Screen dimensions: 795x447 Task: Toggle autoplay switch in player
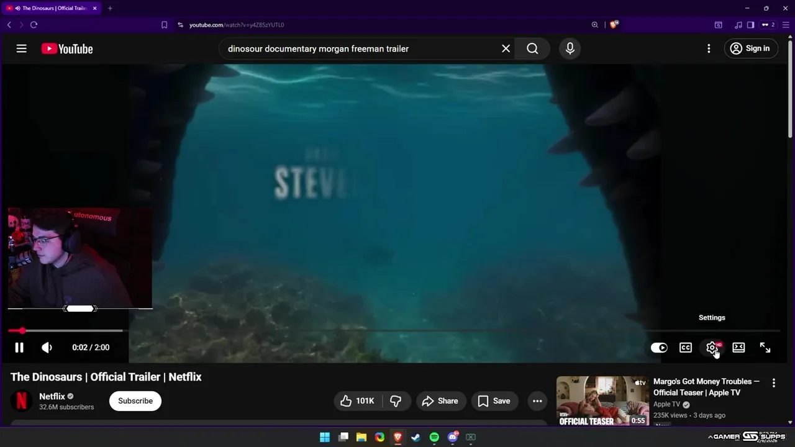(659, 348)
